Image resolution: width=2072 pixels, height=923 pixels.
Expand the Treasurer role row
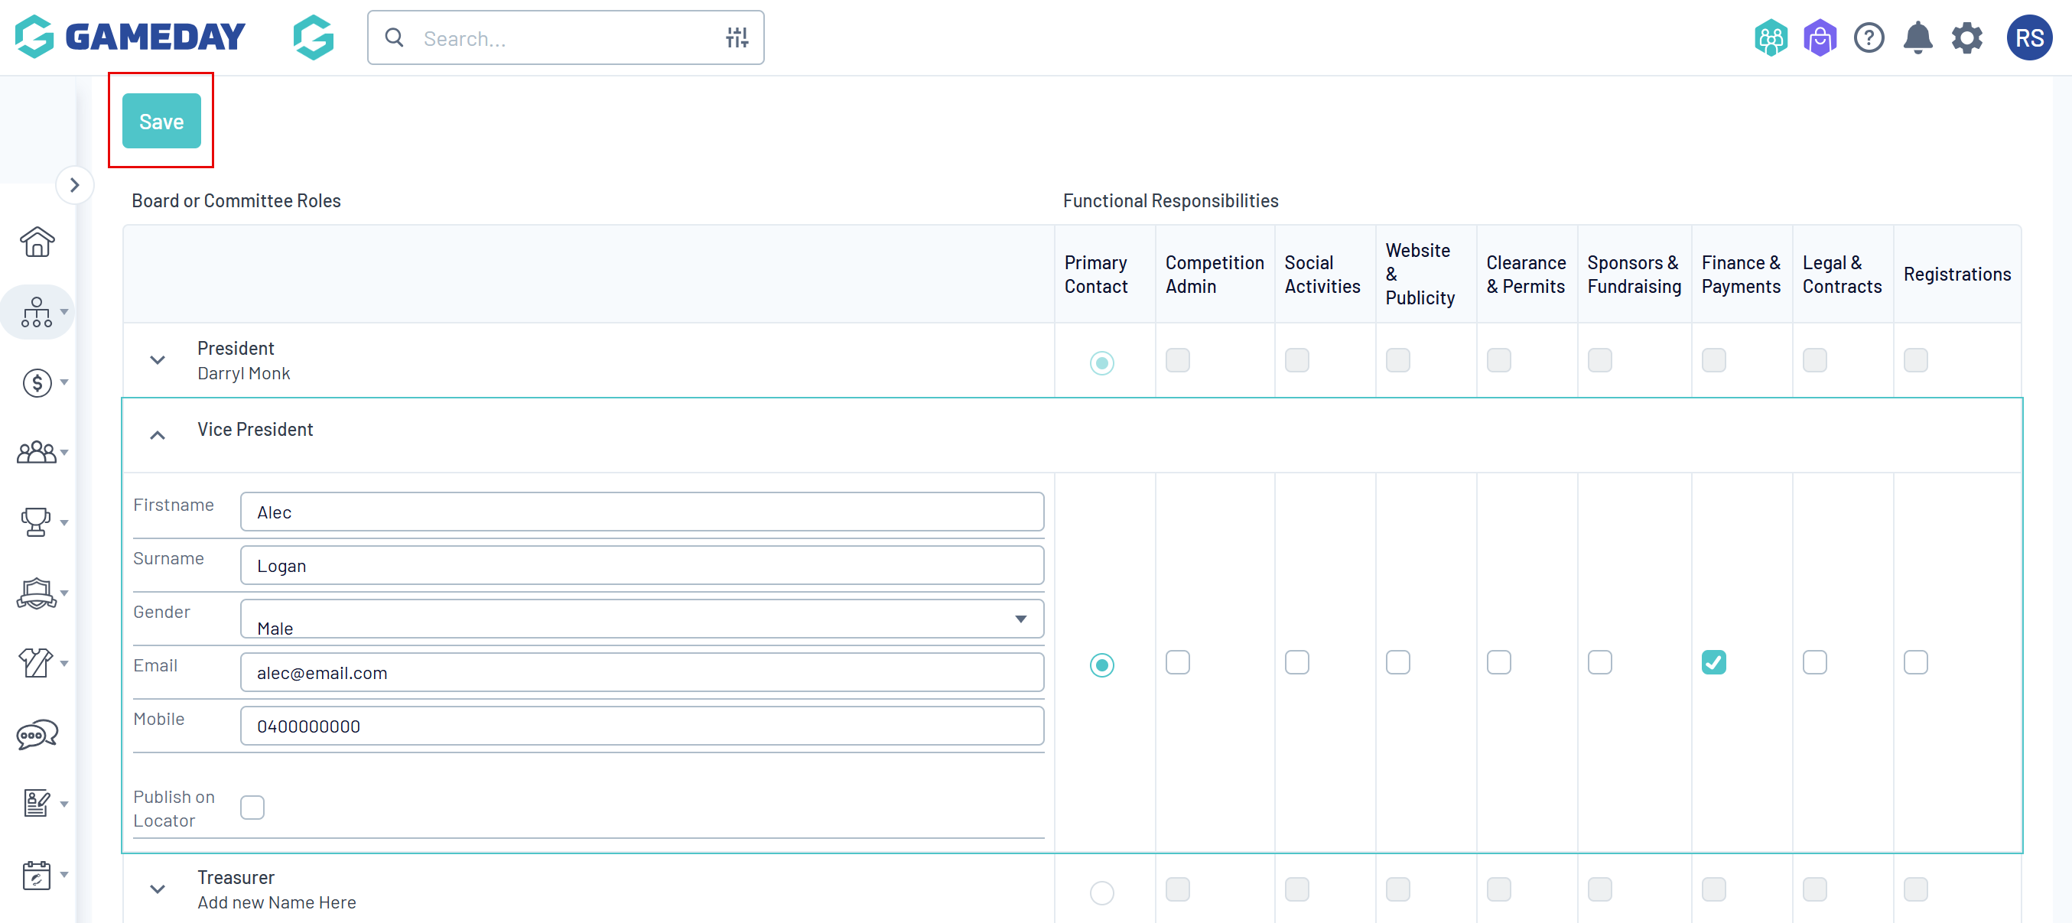coord(158,889)
